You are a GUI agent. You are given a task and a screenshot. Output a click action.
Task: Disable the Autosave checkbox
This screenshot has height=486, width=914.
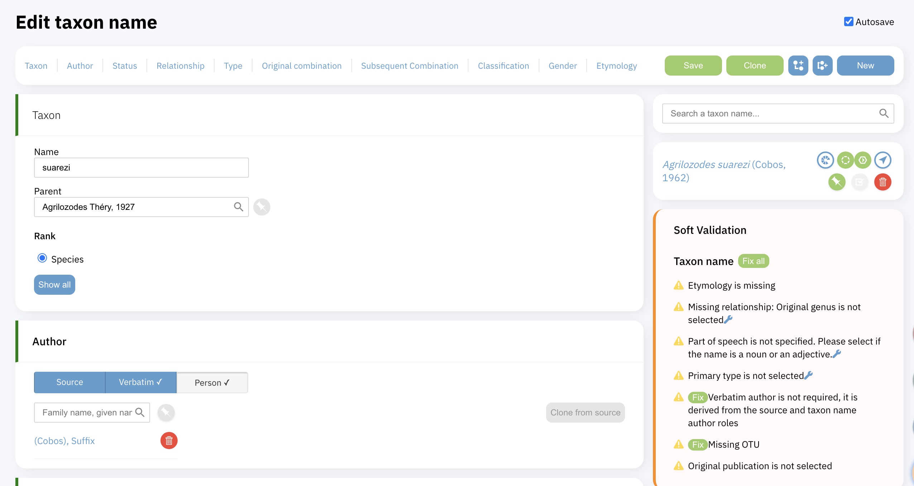pos(849,22)
